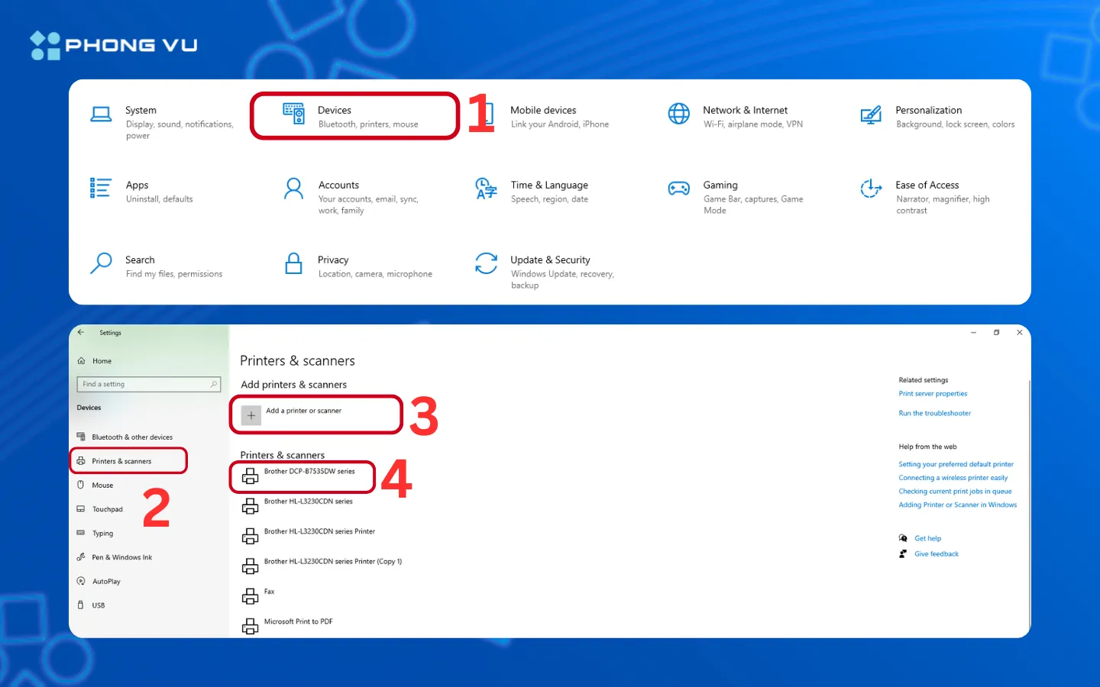
Task: Click Add a printer or scanner
Action: 302,414
